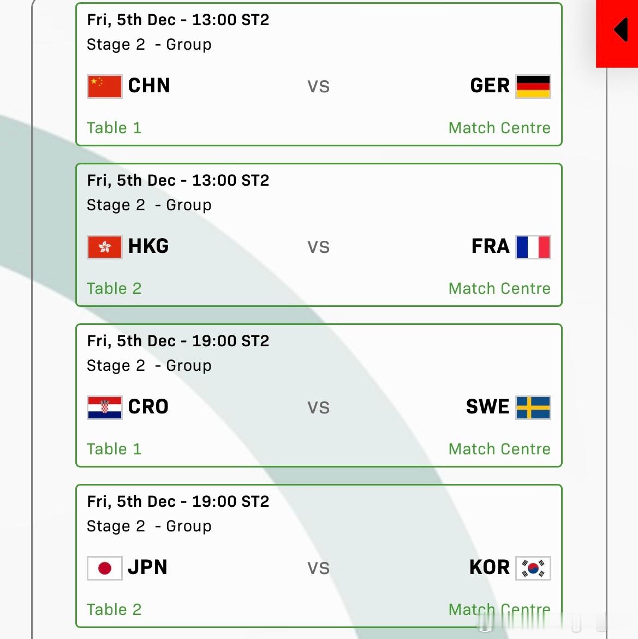This screenshot has width=638, height=639.
Task: Click the Sweden flag icon
Action: [533, 407]
